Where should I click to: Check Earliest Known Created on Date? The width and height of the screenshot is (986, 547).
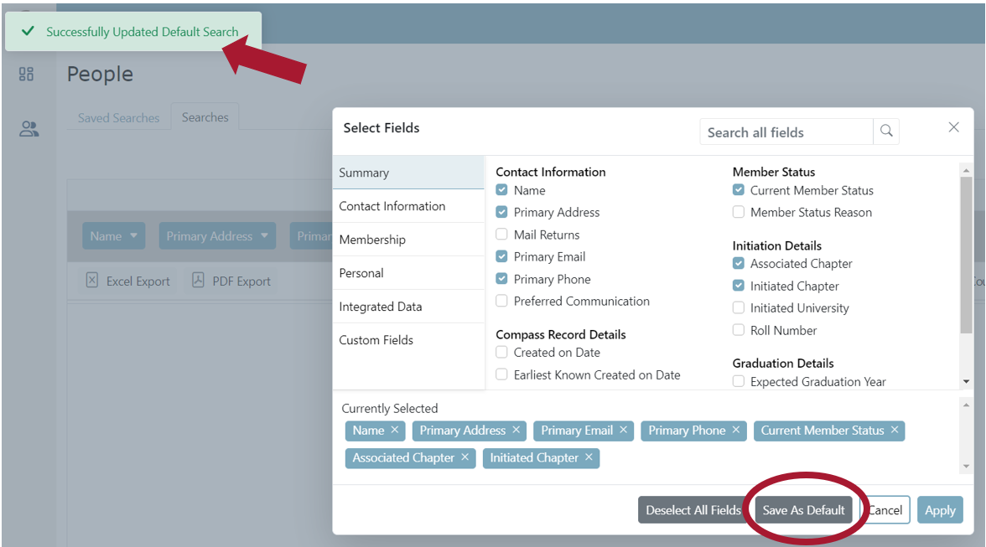501,374
